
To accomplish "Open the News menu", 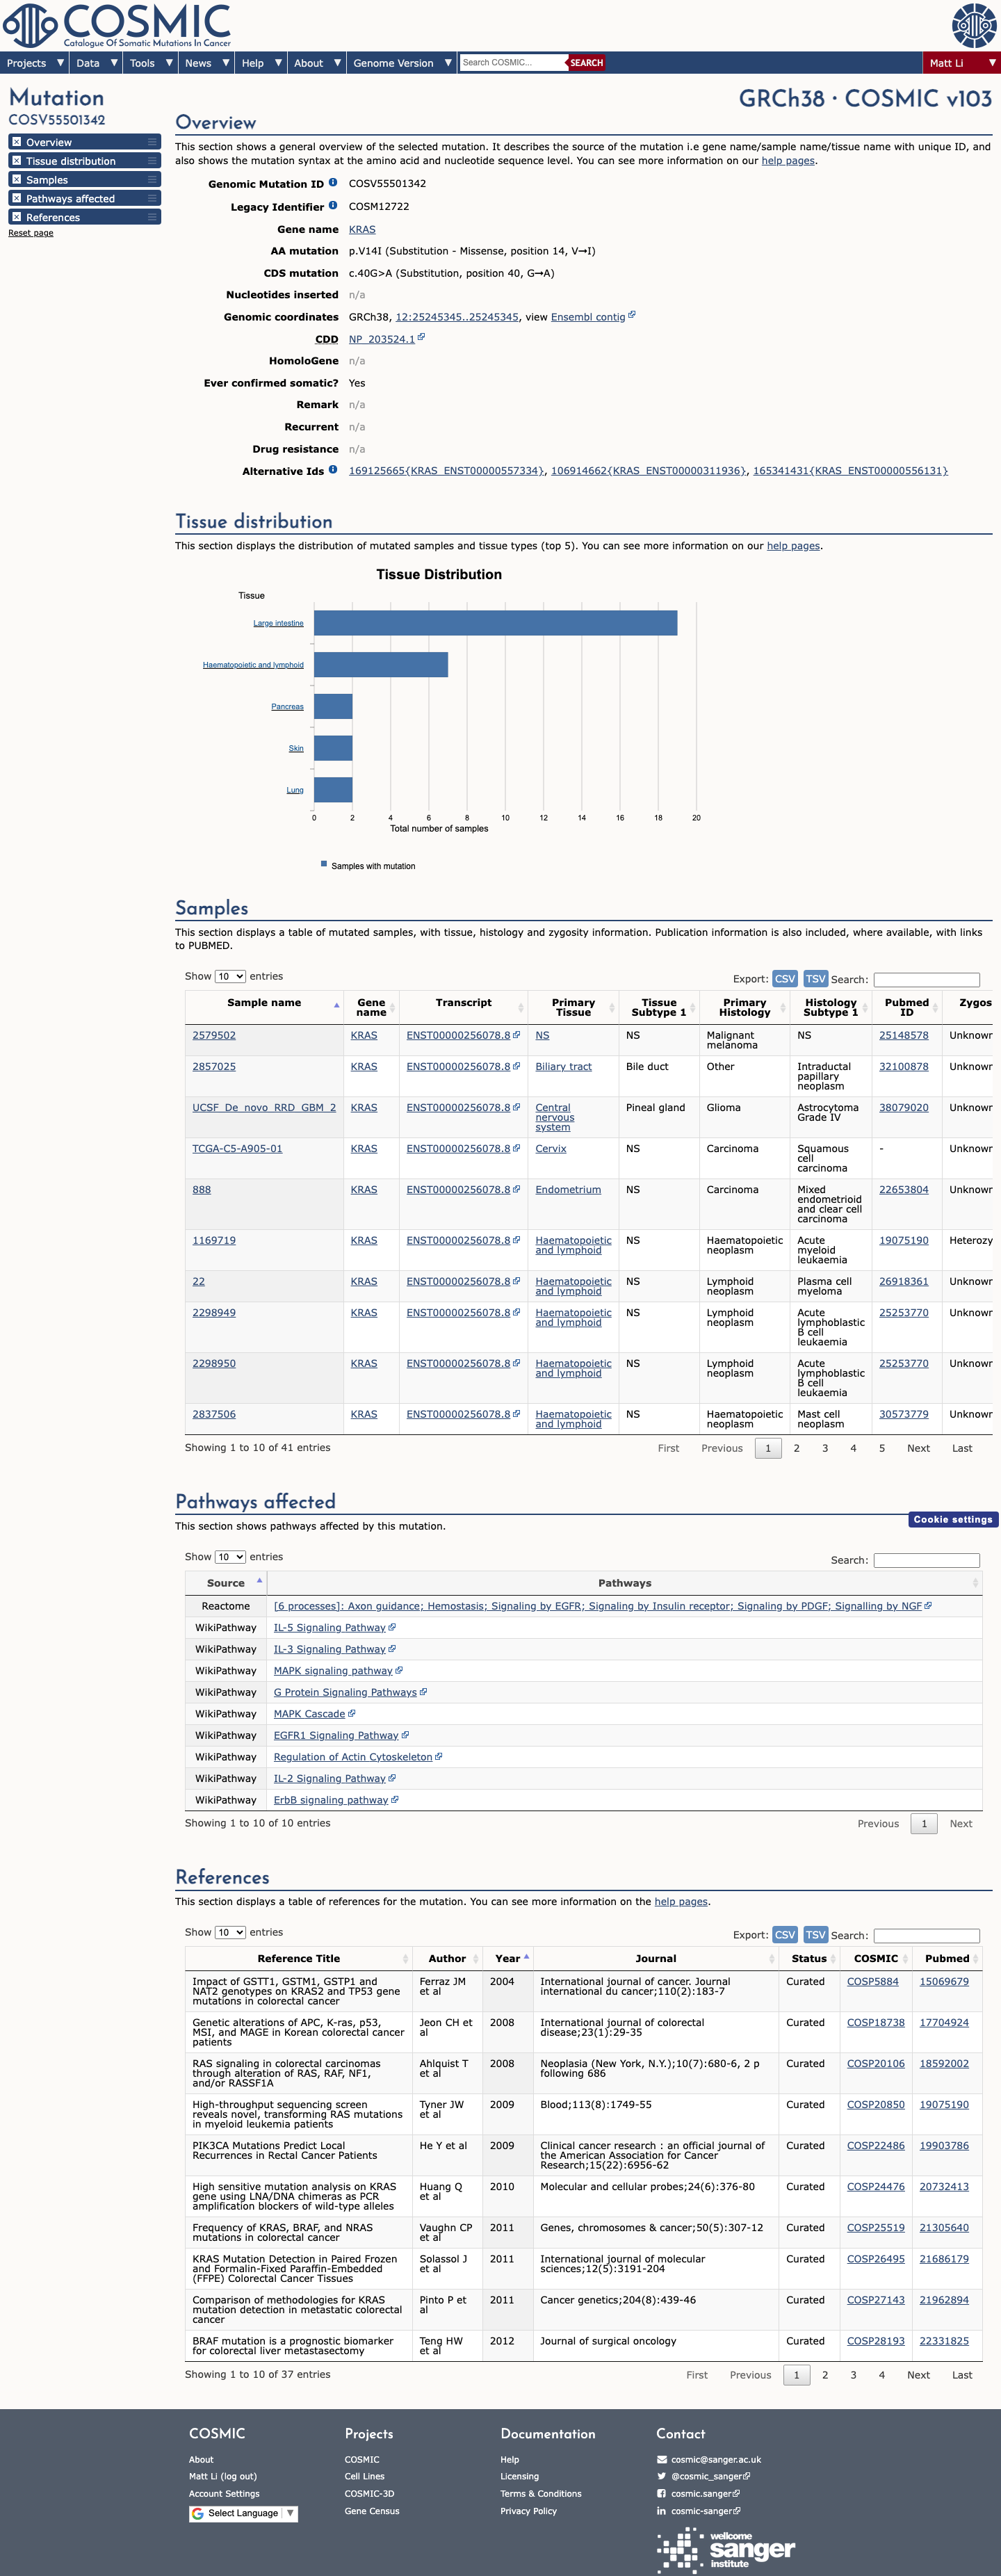I will tap(207, 63).
